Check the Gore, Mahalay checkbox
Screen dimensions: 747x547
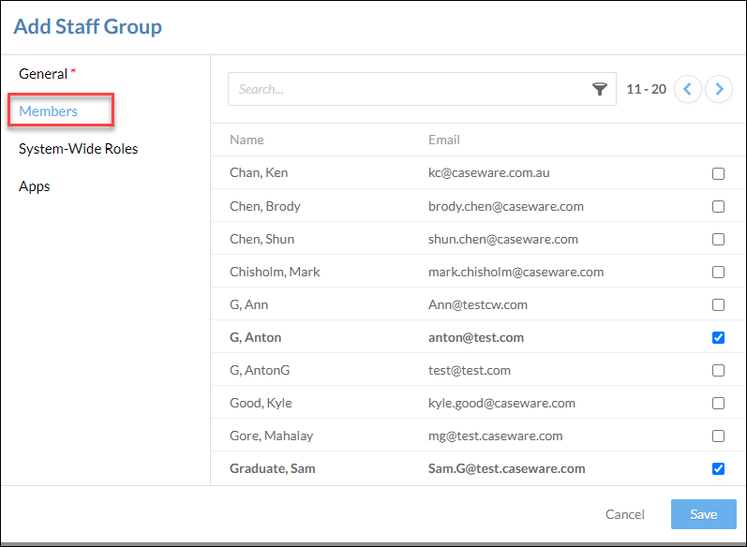pos(718,436)
